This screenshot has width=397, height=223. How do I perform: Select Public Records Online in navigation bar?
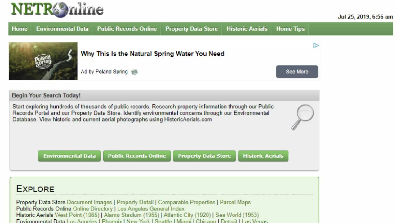tap(127, 29)
